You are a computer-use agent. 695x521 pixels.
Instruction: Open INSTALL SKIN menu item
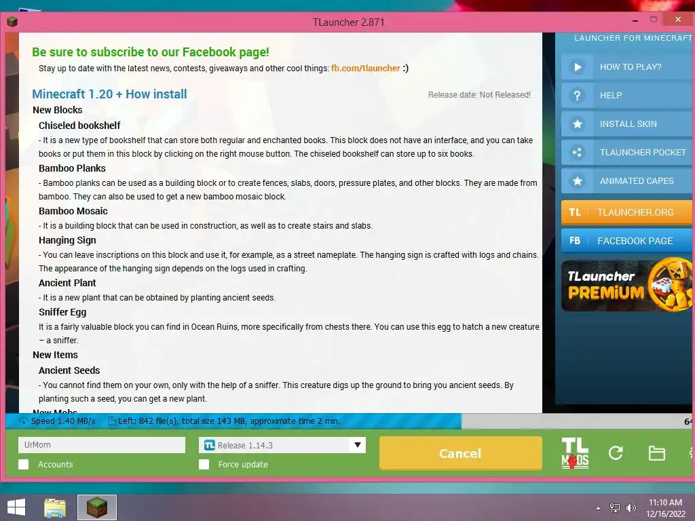coord(628,124)
